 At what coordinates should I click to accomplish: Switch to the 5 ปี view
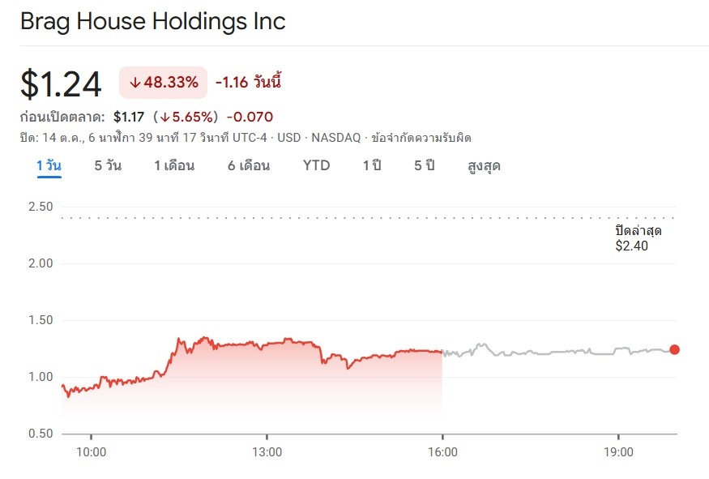tap(424, 165)
